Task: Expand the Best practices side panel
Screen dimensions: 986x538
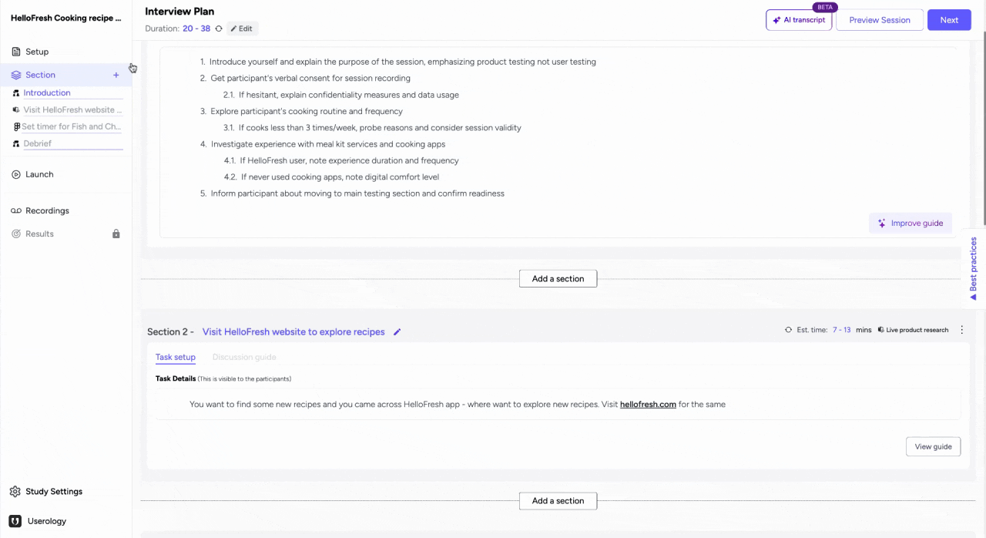Action: pyautogui.click(x=973, y=267)
